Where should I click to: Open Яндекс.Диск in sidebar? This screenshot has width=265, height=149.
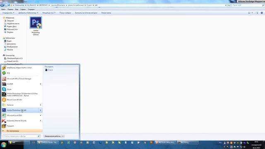point(10,26)
